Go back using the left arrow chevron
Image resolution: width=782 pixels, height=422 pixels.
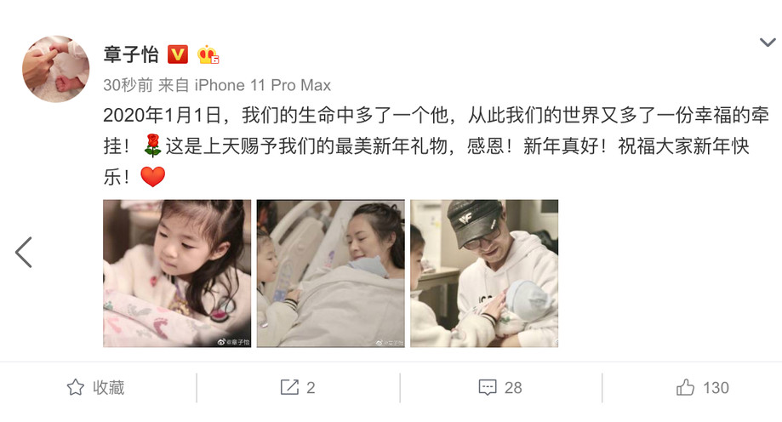pyautogui.click(x=24, y=252)
